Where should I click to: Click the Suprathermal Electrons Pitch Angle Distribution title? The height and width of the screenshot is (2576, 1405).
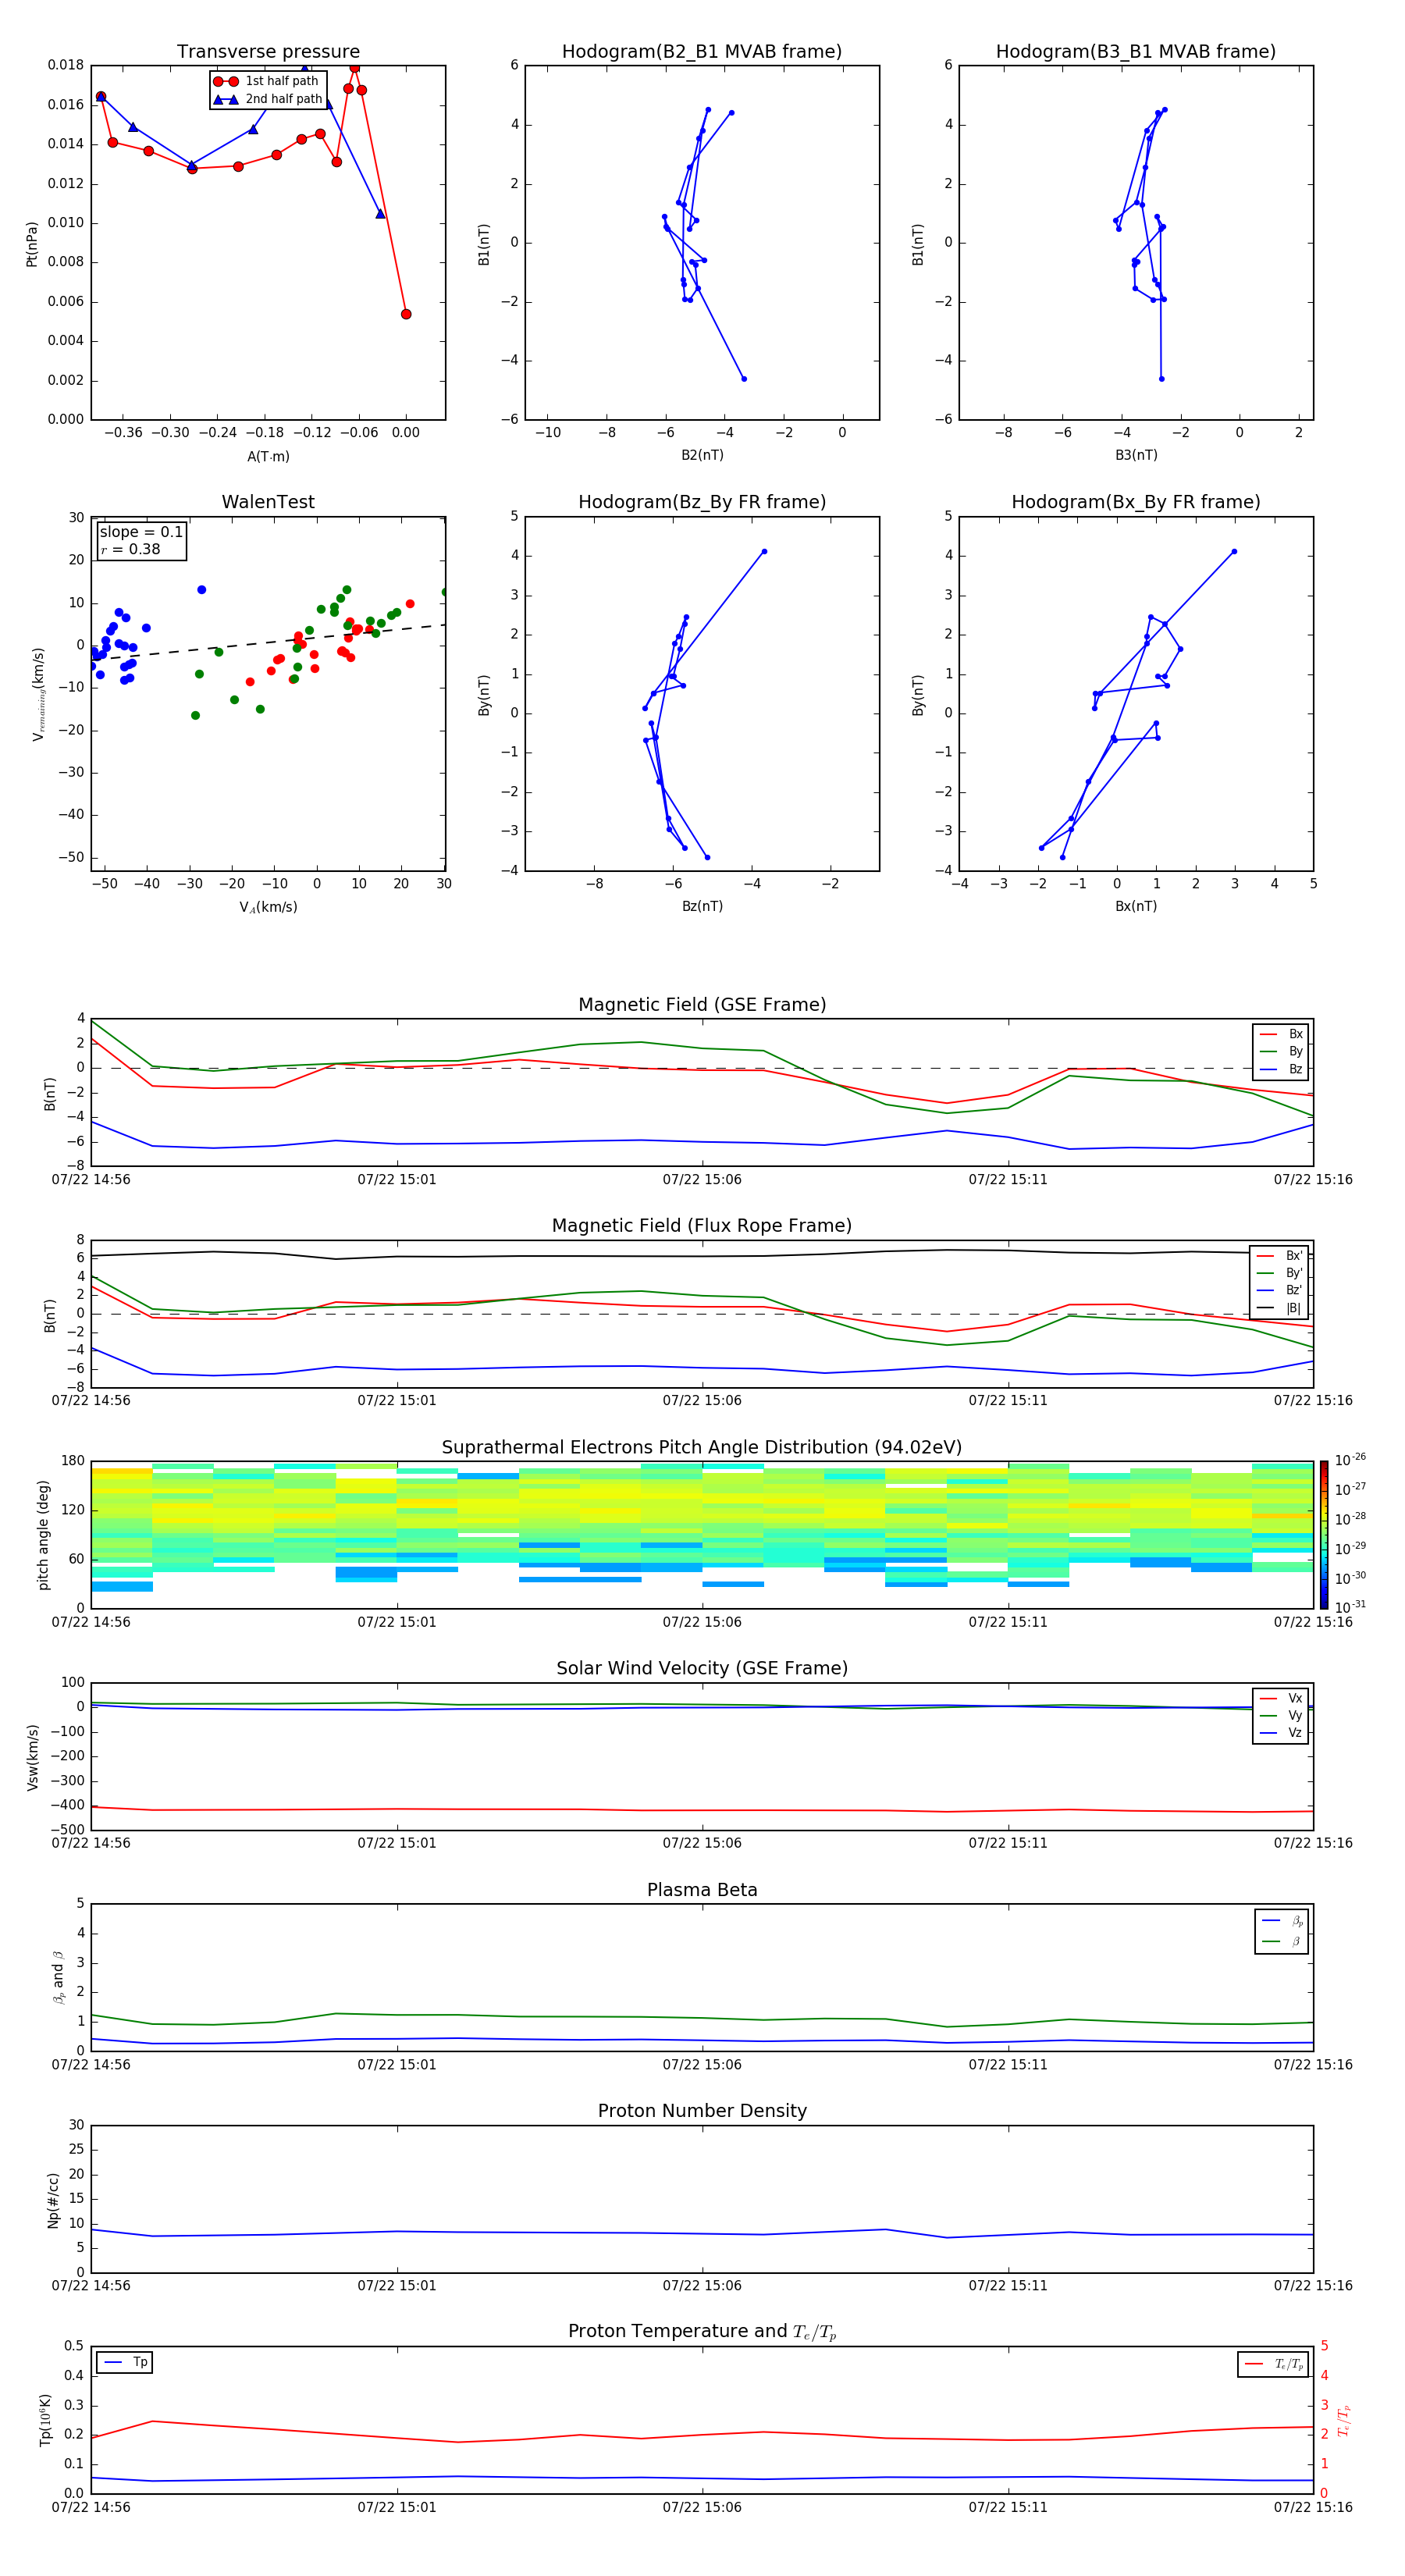[702, 1447]
